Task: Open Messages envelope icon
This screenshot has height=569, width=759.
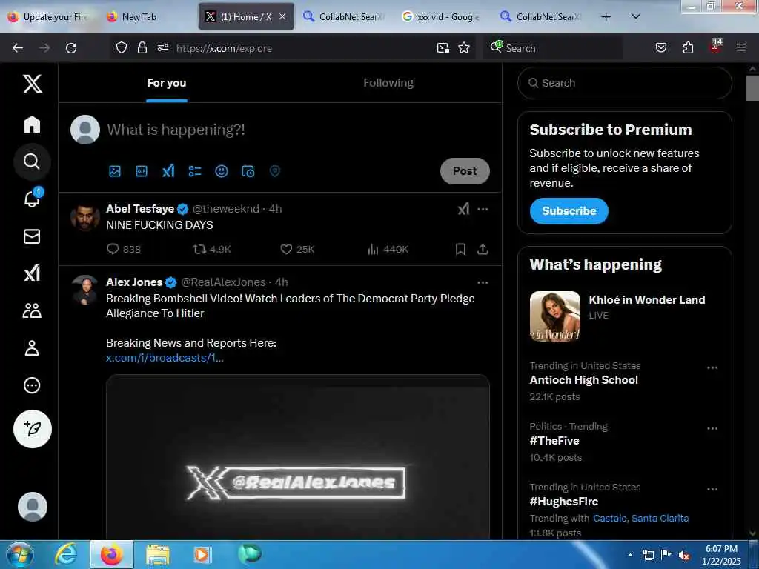Action: (x=32, y=236)
